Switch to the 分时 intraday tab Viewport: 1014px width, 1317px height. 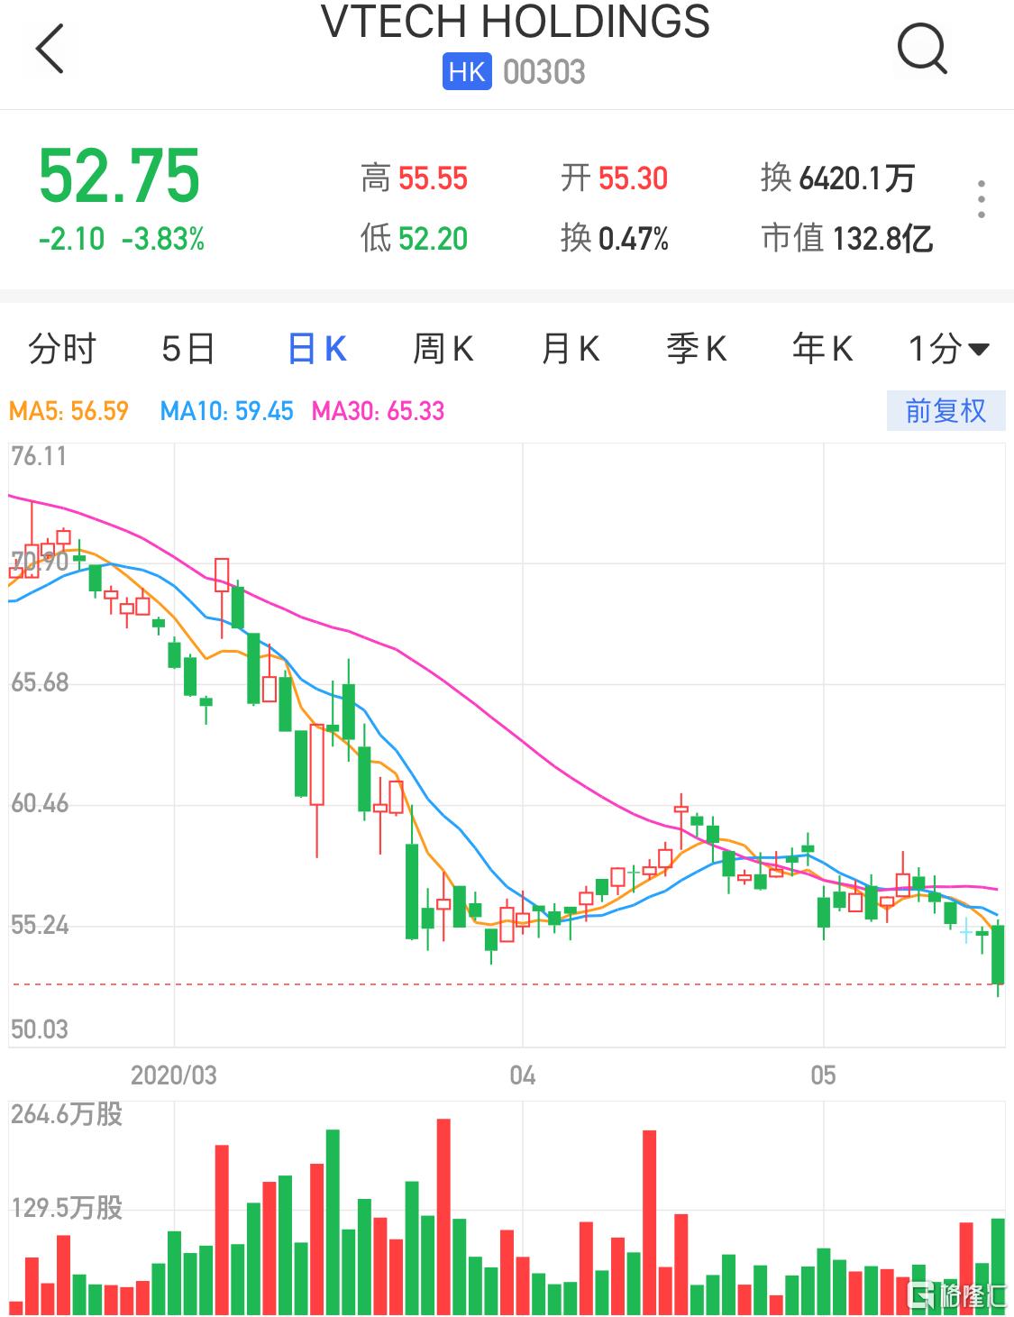[x=62, y=349]
